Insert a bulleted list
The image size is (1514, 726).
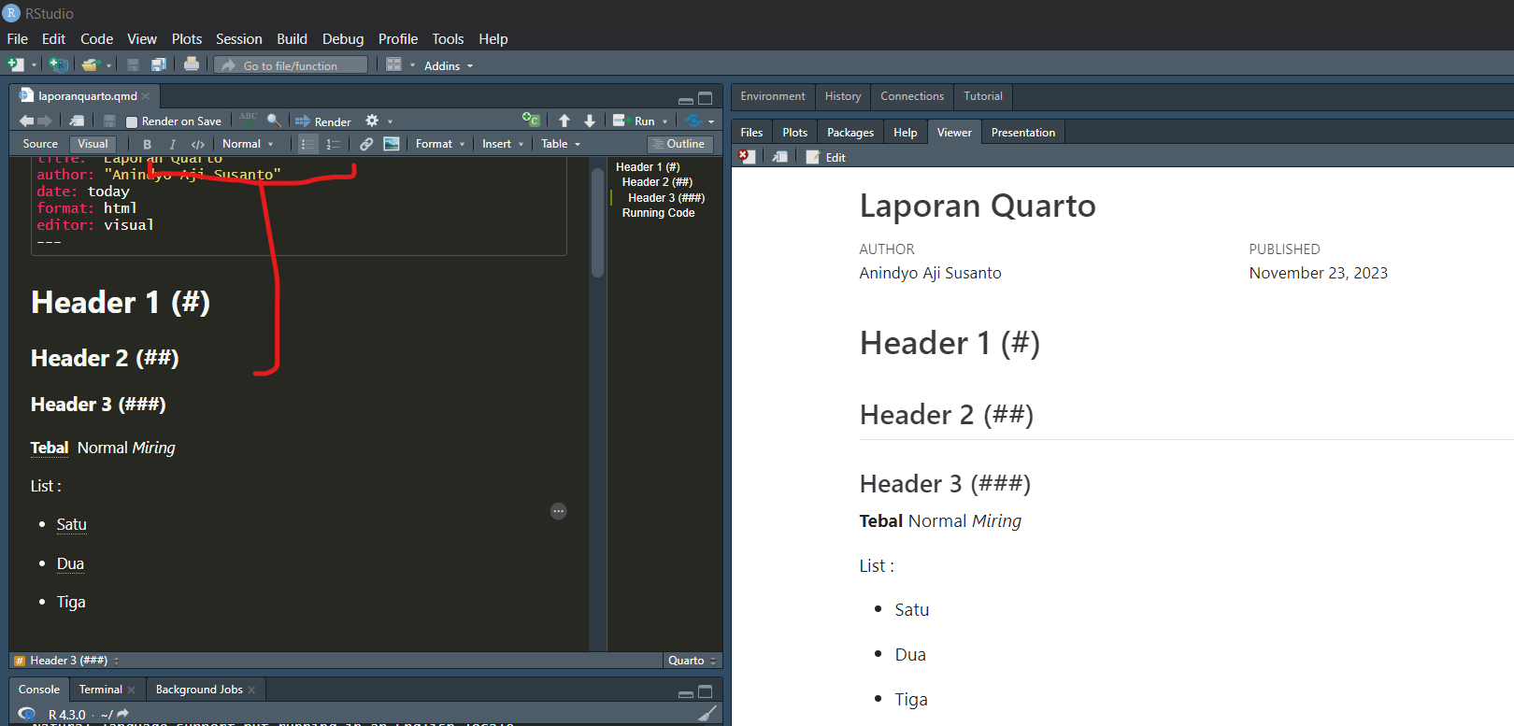[307, 144]
